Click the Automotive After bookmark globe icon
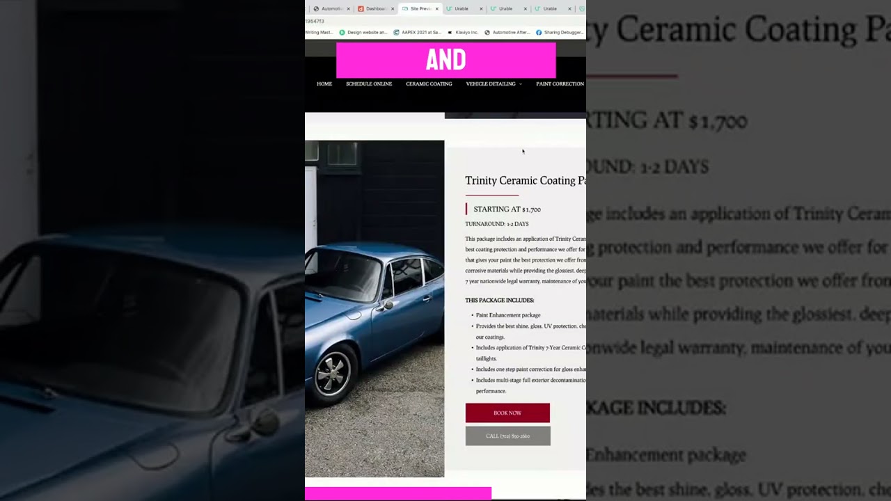This screenshot has width=891, height=501. click(x=487, y=32)
